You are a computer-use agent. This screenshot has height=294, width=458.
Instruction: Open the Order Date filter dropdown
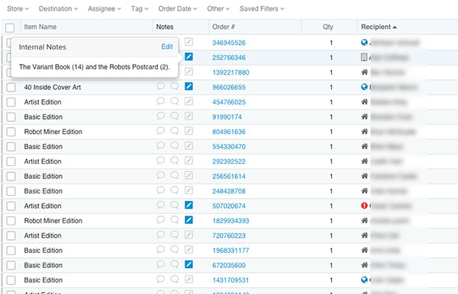pos(178,8)
